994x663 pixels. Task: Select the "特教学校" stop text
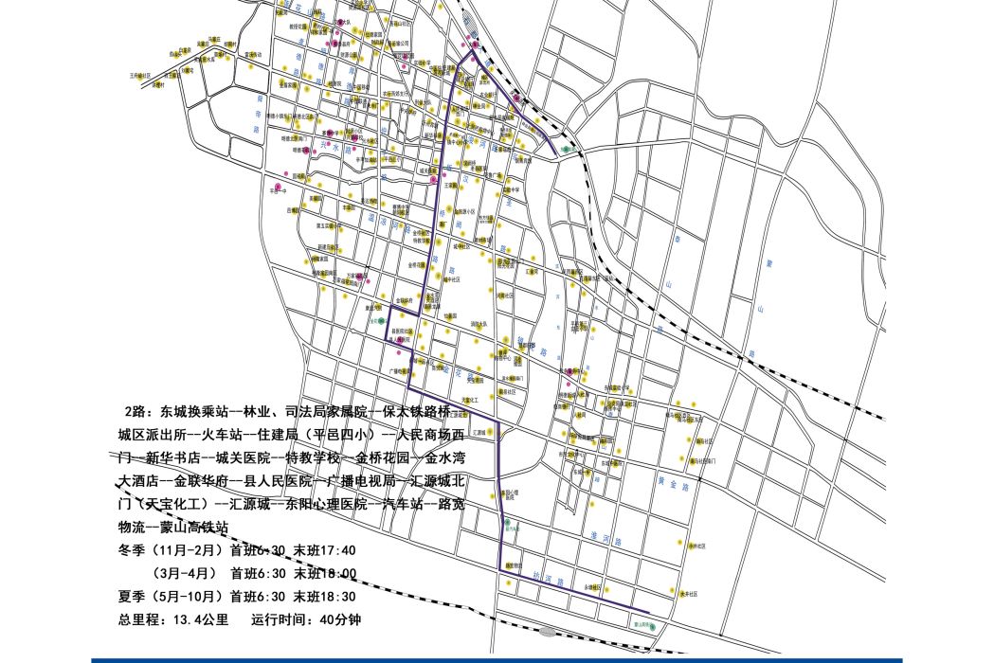click(313, 458)
